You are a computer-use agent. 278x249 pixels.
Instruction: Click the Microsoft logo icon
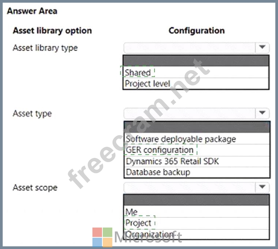(x=102, y=237)
